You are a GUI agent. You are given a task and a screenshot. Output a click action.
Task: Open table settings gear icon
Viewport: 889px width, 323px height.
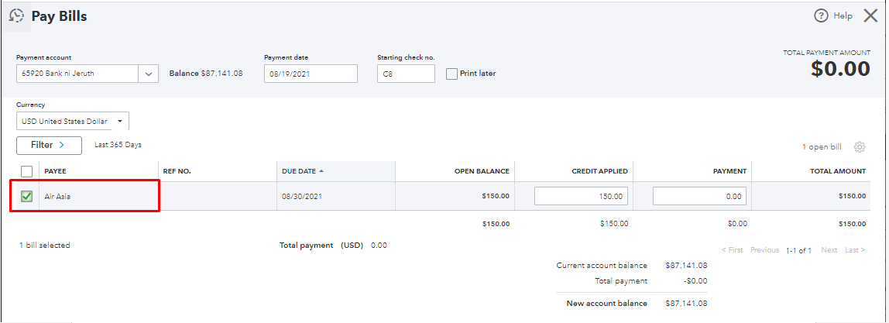pos(859,147)
